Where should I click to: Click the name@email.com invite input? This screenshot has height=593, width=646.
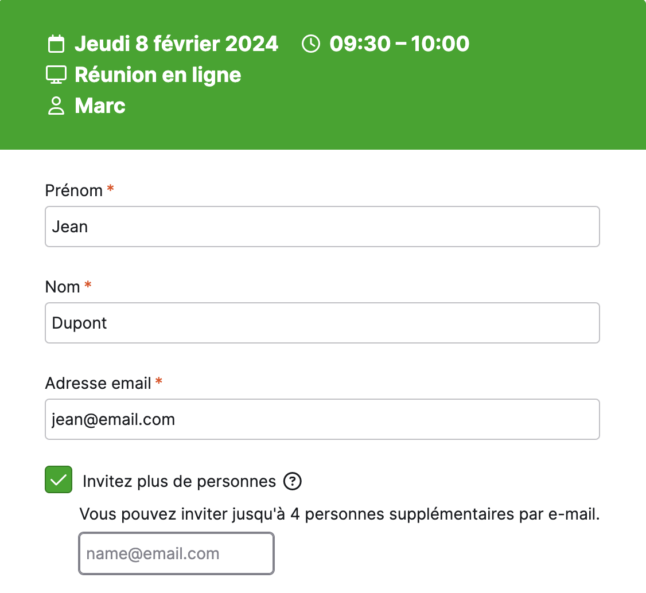point(176,553)
